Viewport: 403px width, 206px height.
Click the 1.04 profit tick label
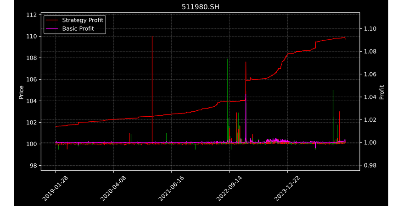(x=370, y=97)
